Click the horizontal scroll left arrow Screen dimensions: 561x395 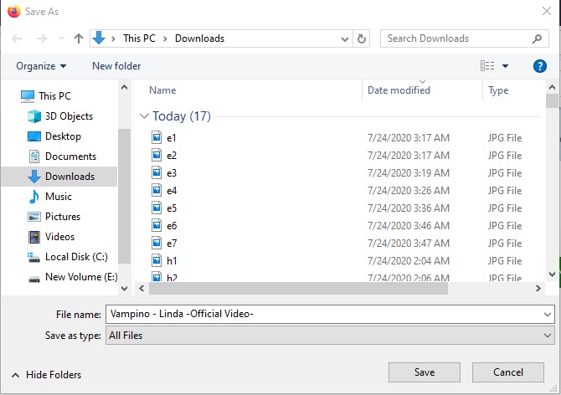(142, 288)
